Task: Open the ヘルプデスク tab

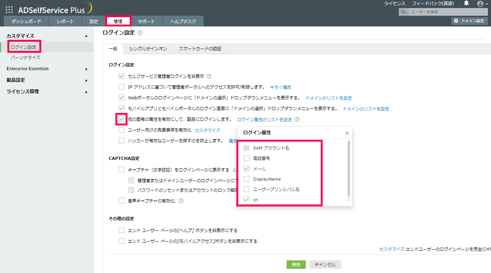Action: (x=183, y=21)
